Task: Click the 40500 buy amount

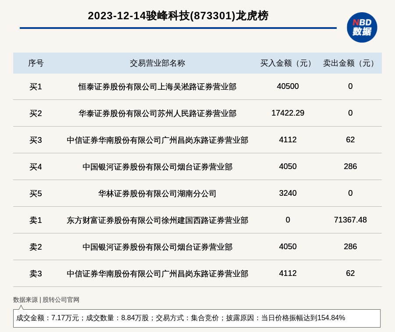Action: tap(287, 86)
